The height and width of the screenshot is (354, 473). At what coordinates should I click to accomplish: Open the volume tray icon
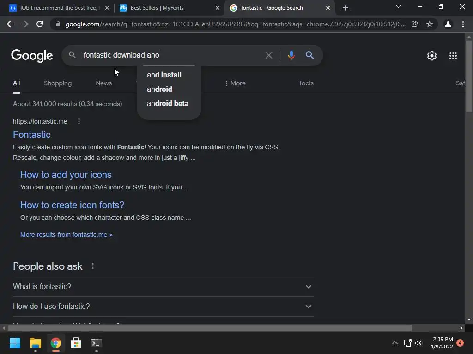point(418,343)
